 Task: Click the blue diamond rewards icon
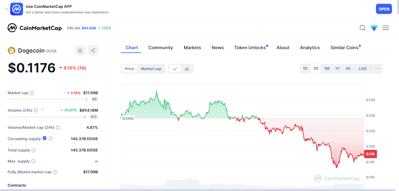coord(374,28)
